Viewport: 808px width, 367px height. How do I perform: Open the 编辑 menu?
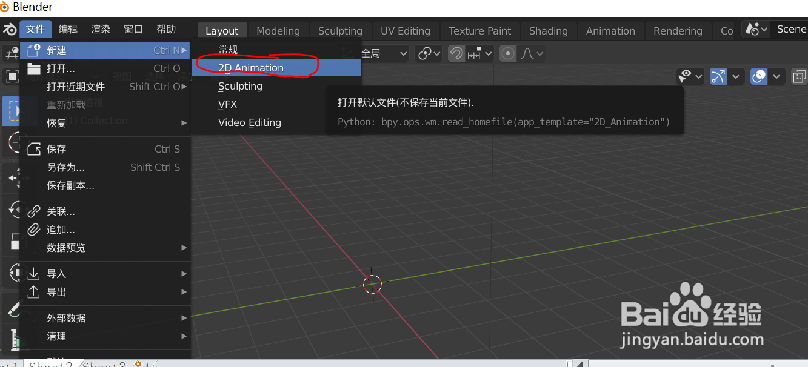tap(68, 29)
